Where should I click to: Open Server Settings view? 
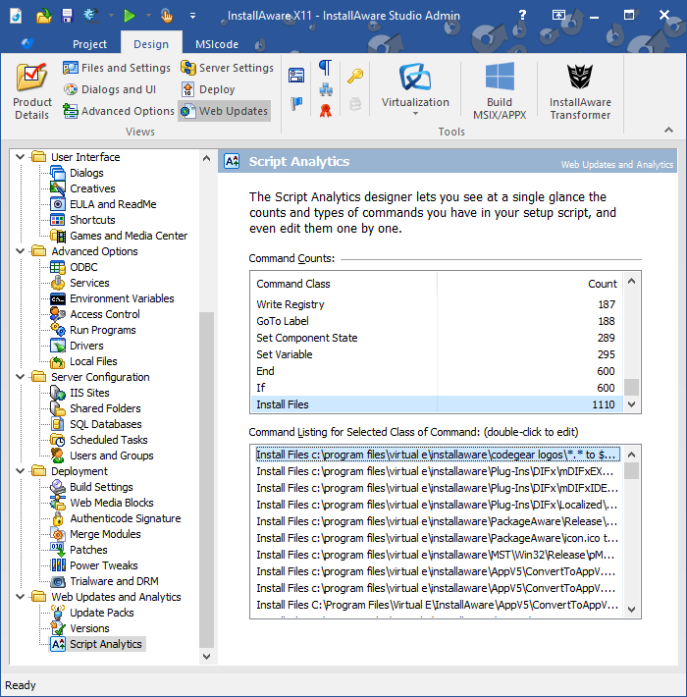(227, 68)
